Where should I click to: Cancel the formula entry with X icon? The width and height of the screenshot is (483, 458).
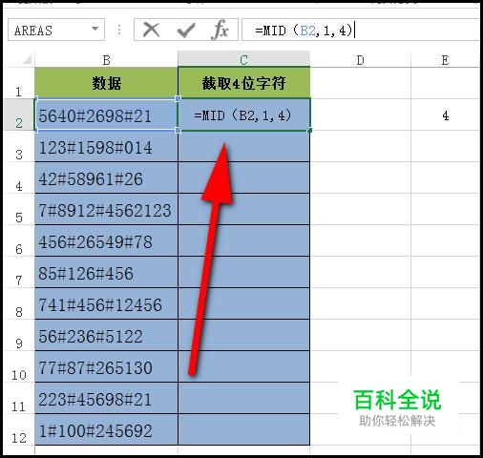pos(151,30)
